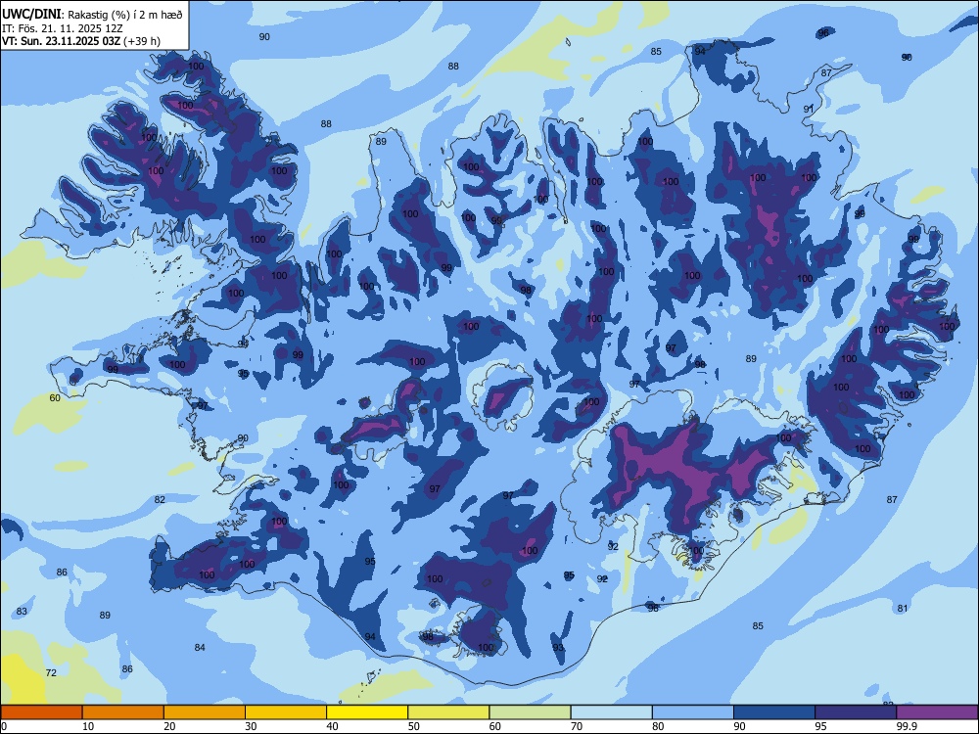
Task: Click the '93' value near south coast
Action: click(x=558, y=647)
